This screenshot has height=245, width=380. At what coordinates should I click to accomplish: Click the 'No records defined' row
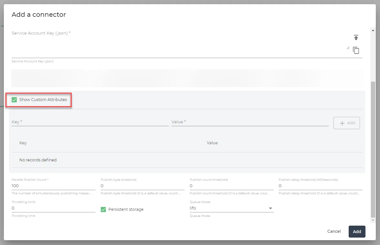click(187, 160)
